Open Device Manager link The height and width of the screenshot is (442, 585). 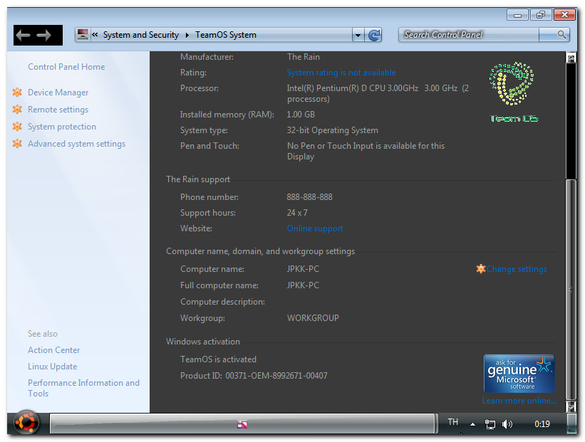tap(58, 92)
